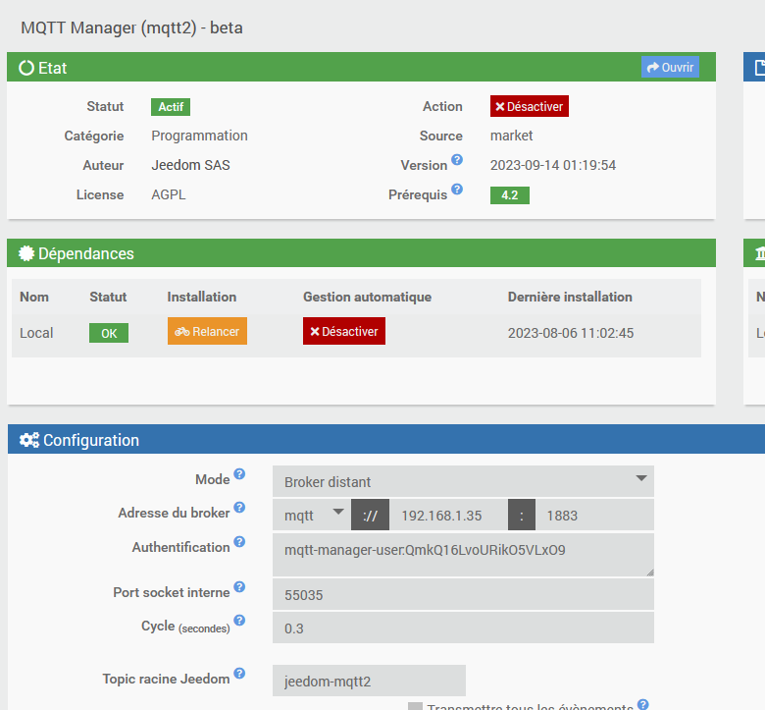Click the Ouvrir button in the Etat header

(x=670, y=67)
